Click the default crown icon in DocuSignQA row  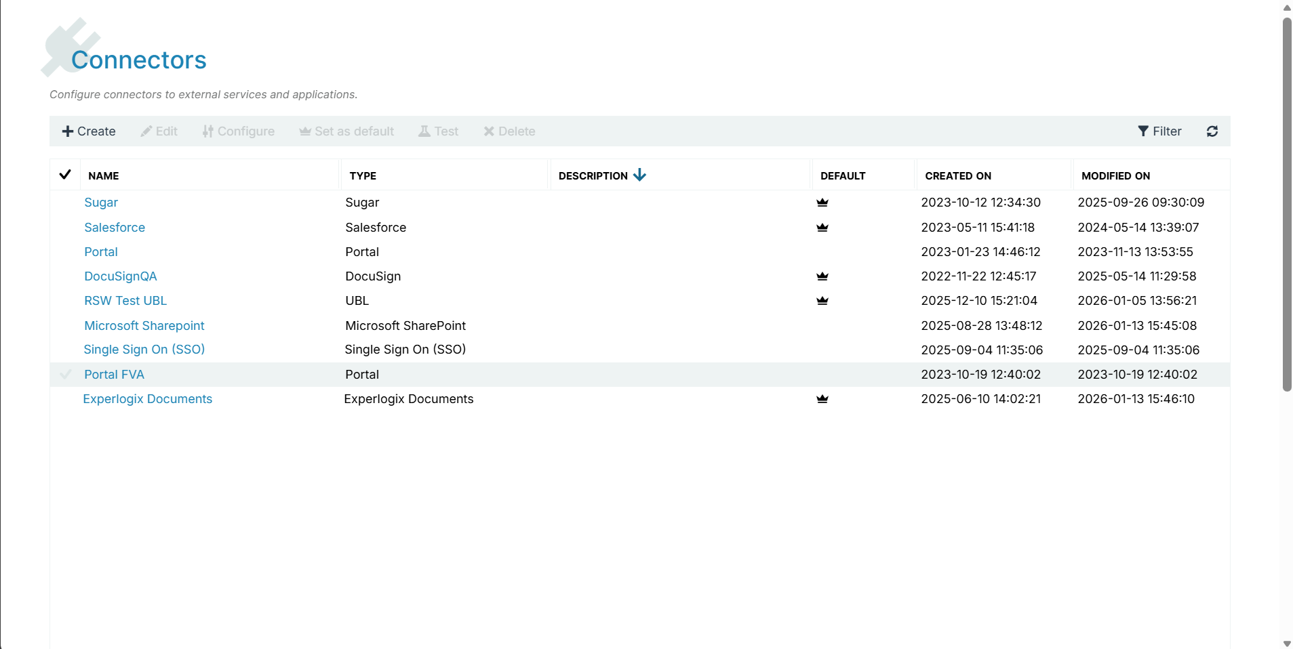822,276
